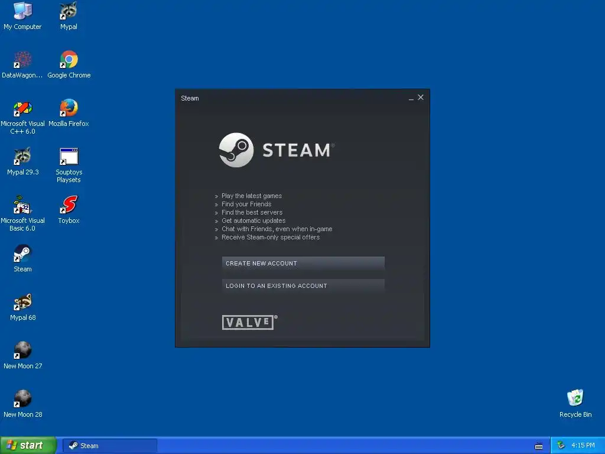The height and width of the screenshot is (454, 605).
Task: Select the Souptoys Playsets shortcut
Action: click(69, 166)
